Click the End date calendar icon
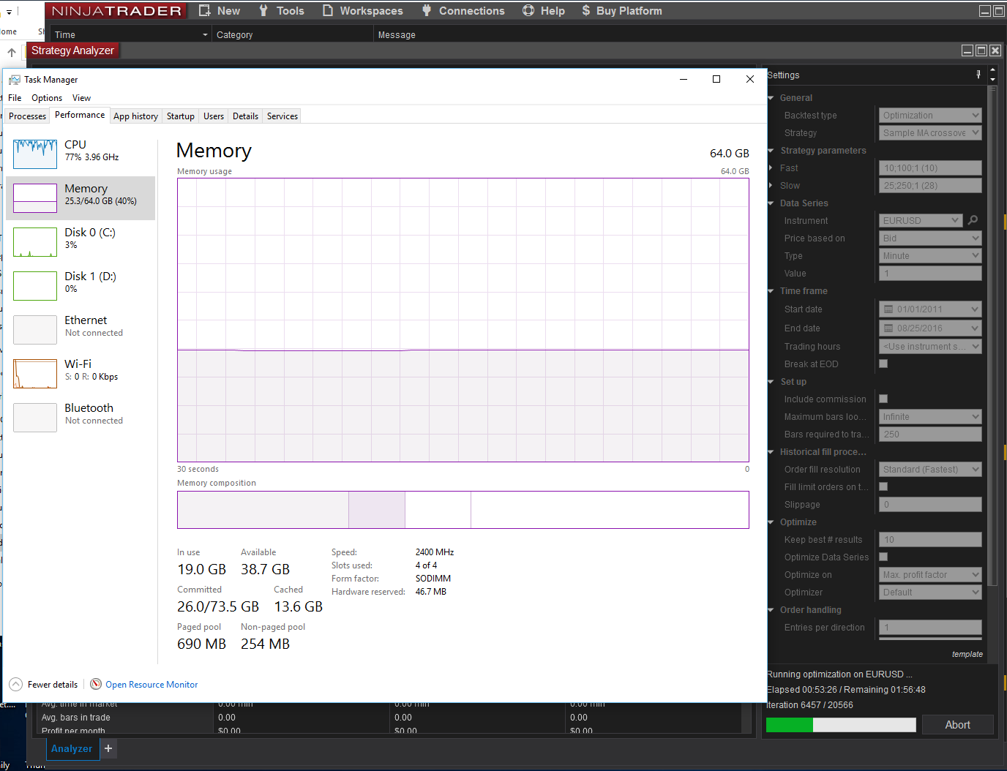1007x771 pixels. (888, 328)
